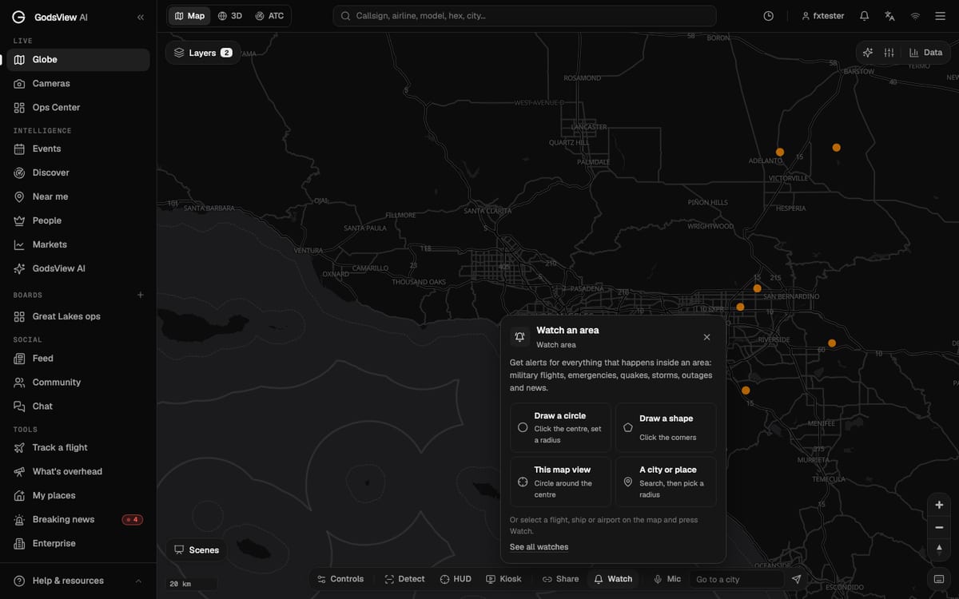Open notifications bell
The image size is (959, 599).
click(x=864, y=16)
